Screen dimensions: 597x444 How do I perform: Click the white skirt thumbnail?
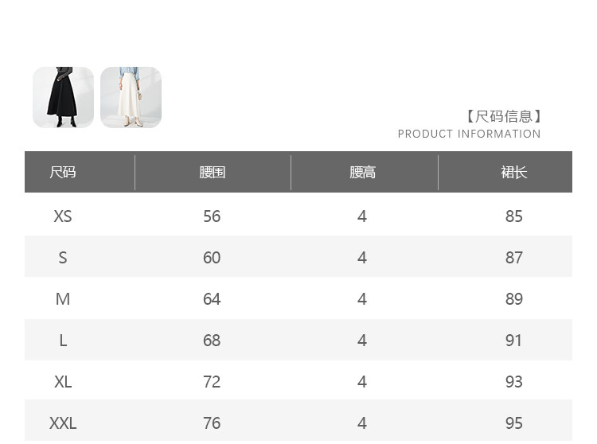tap(131, 97)
